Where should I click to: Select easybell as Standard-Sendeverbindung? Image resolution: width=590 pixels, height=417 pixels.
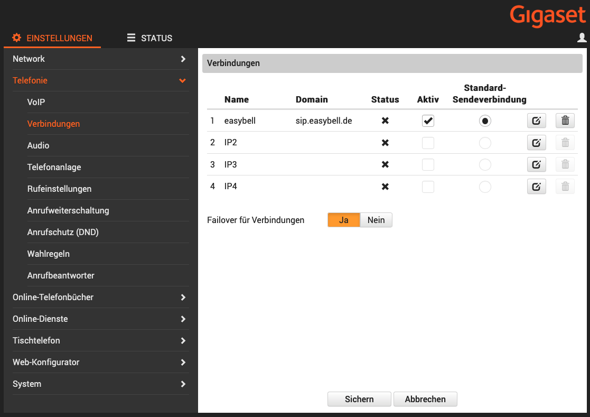point(485,121)
